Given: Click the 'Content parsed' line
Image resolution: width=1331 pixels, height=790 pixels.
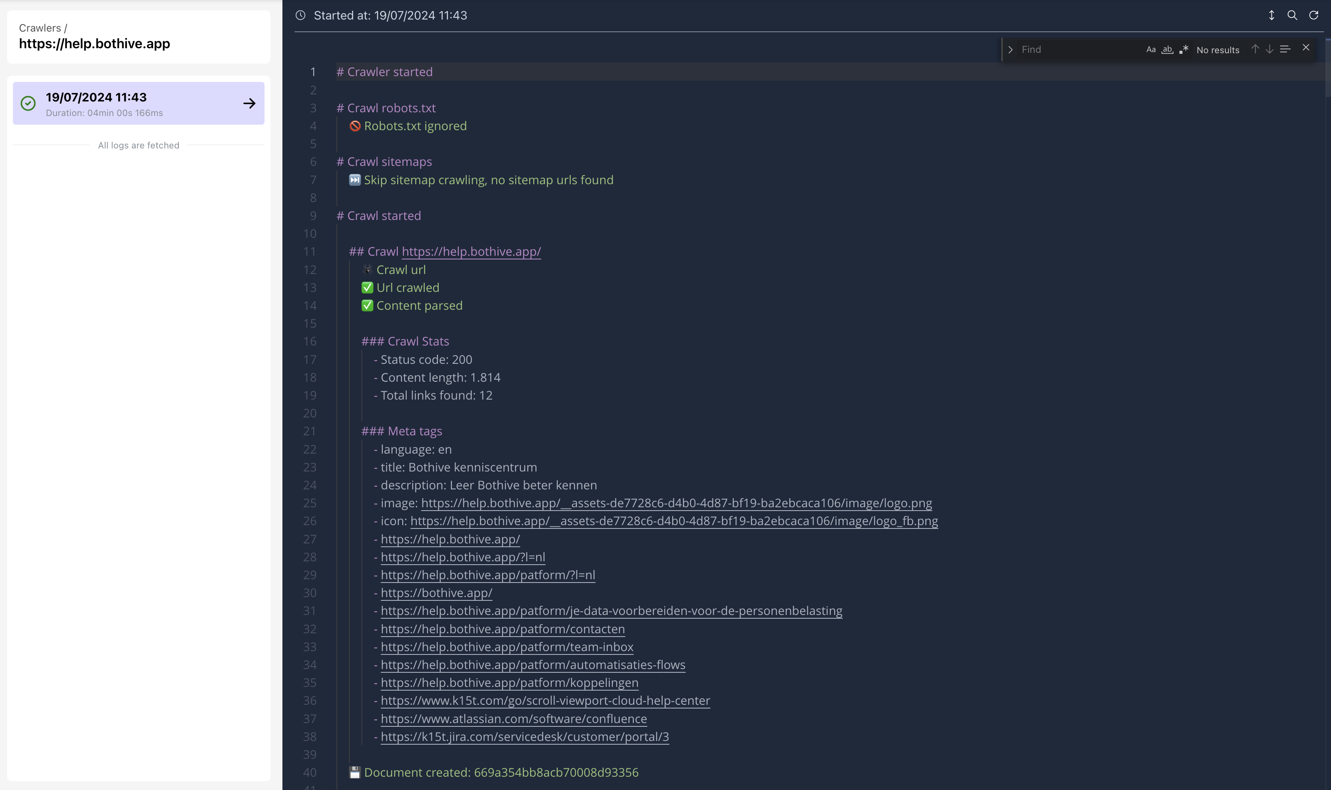Looking at the screenshot, I should point(412,306).
